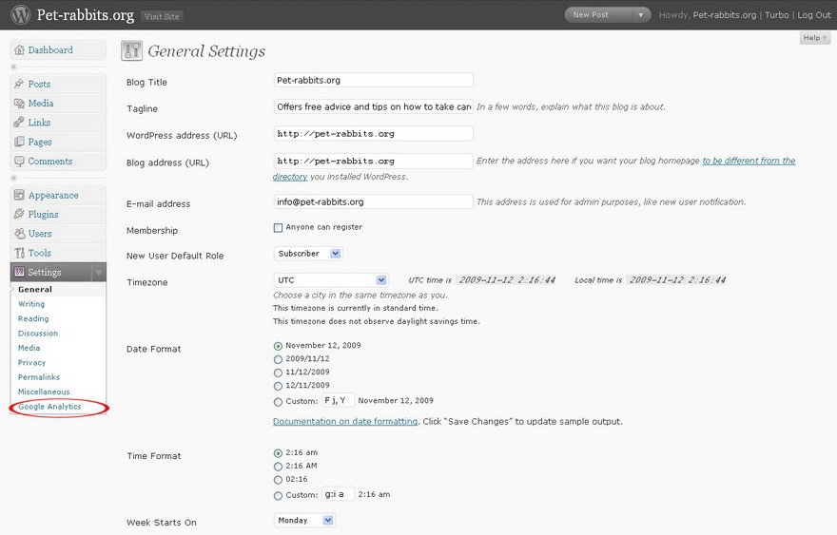Go to Writing settings submenu

click(x=31, y=304)
